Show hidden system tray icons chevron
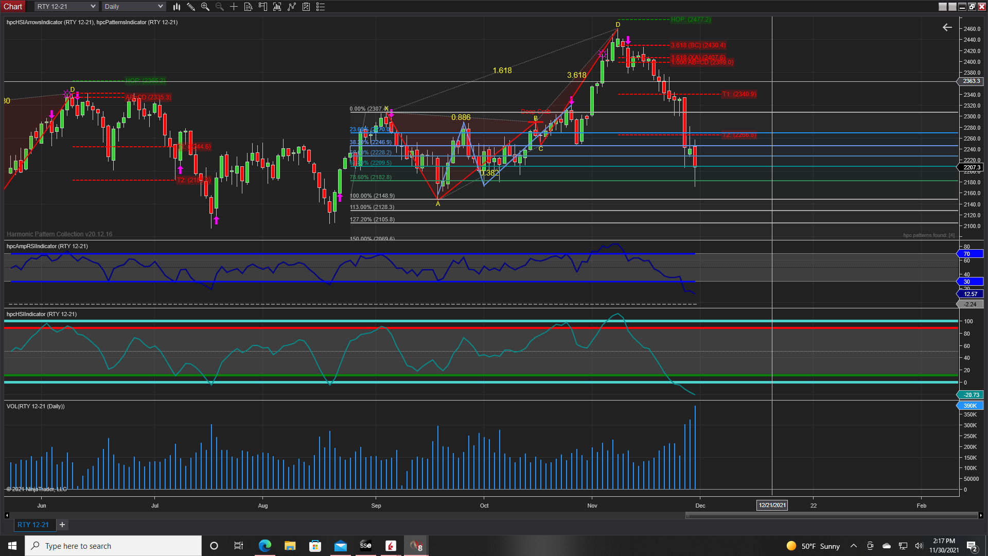988x556 pixels. (854, 546)
